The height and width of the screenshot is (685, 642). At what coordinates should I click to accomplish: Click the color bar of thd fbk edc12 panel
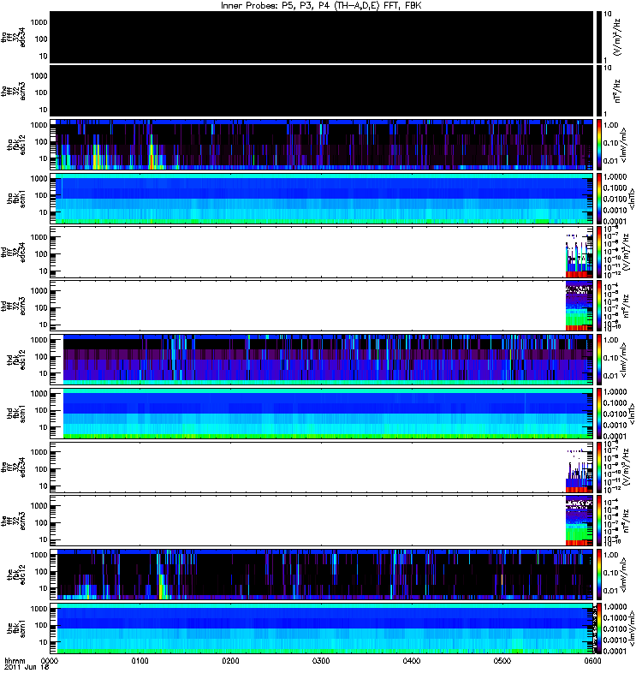[599, 360]
